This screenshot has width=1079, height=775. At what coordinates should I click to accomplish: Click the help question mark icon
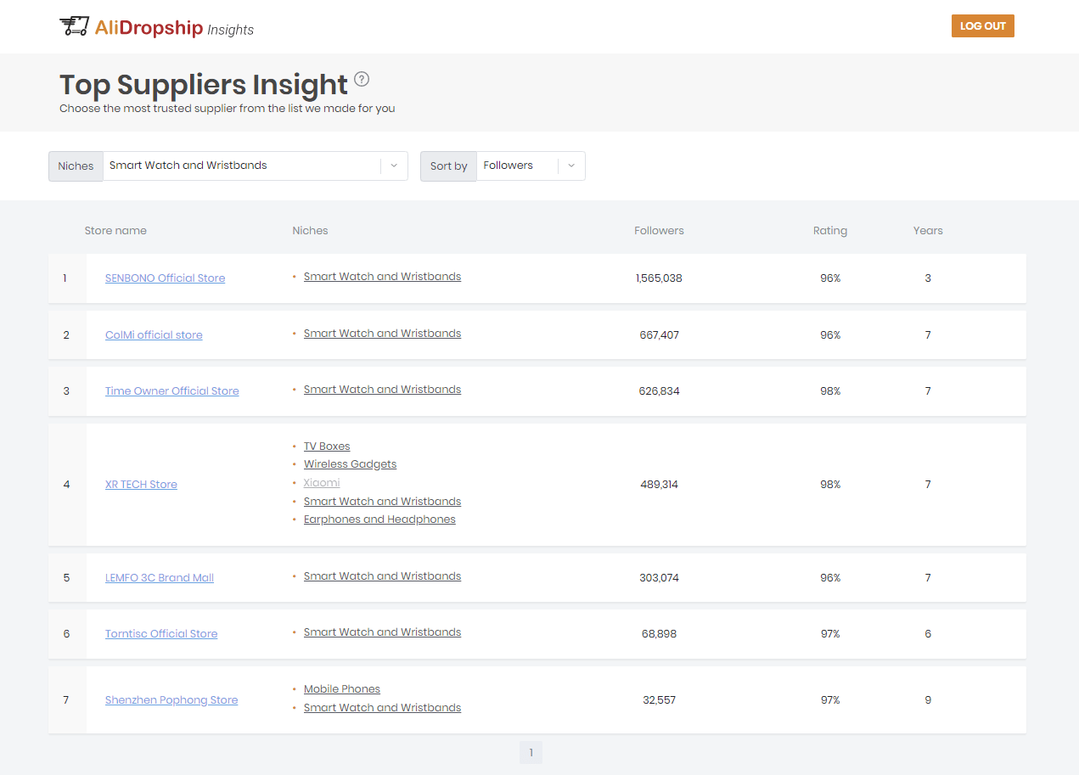(x=362, y=80)
